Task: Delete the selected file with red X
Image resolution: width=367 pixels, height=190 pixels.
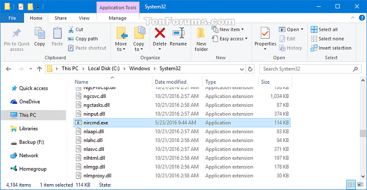Action: pyautogui.click(x=160, y=33)
